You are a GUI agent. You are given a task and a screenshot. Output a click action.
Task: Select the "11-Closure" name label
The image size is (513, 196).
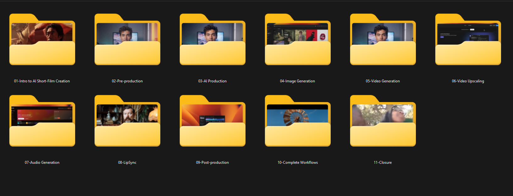(383, 162)
